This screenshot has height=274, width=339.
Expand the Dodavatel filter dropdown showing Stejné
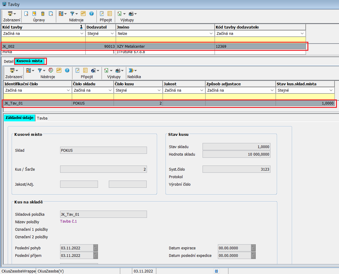click(112, 34)
